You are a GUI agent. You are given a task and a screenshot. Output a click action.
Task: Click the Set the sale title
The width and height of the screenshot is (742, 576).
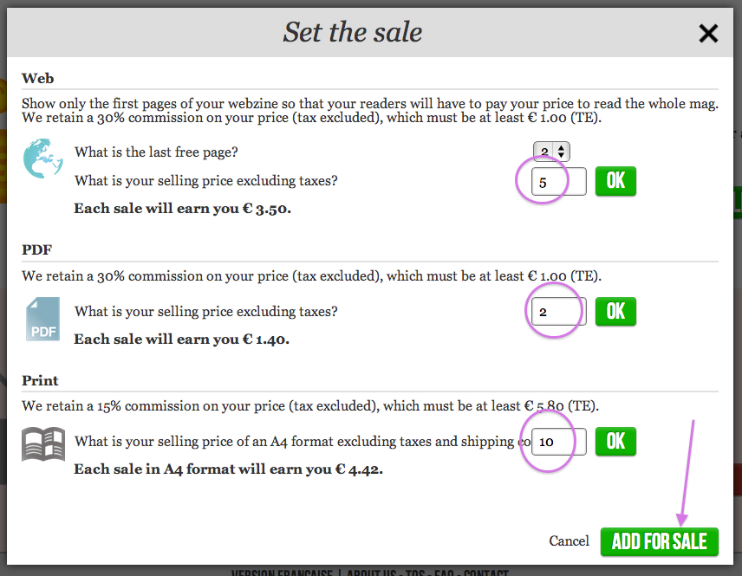[353, 33]
